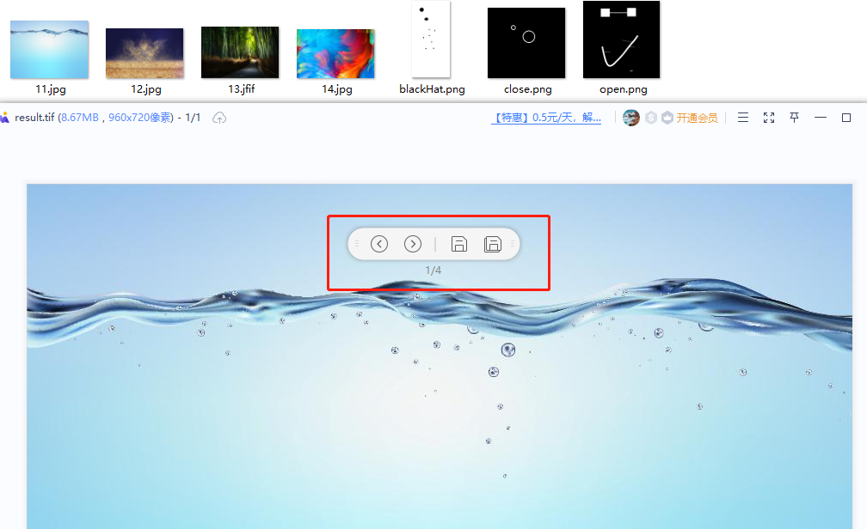867x529 pixels.
Task: Select the 14.jpg colorful abstract thumbnail
Action: 335,49
